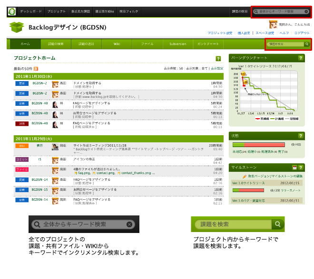Open the calendar icon on マイルストーン panel
The height and width of the screenshot is (279, 314).
[294, 167]
